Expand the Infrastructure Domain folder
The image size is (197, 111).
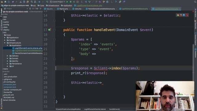coord(7,59)
